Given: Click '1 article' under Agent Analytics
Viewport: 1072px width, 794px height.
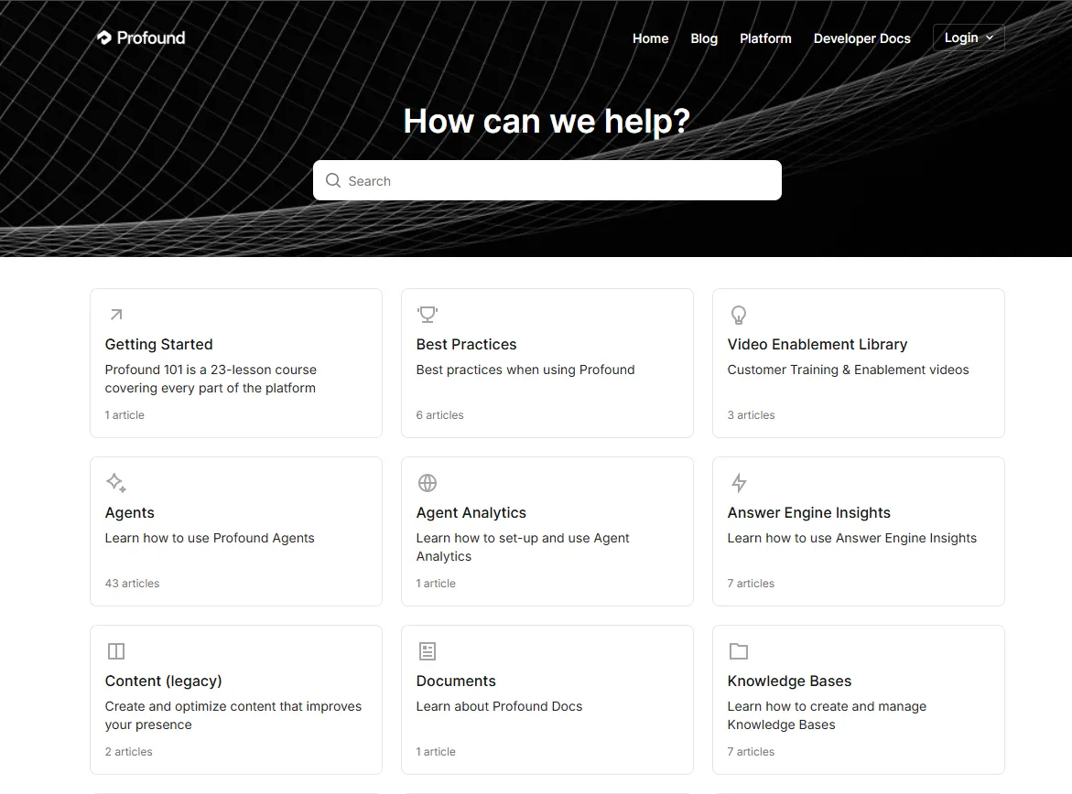Looking at the screenshot, I should (436, 584).
